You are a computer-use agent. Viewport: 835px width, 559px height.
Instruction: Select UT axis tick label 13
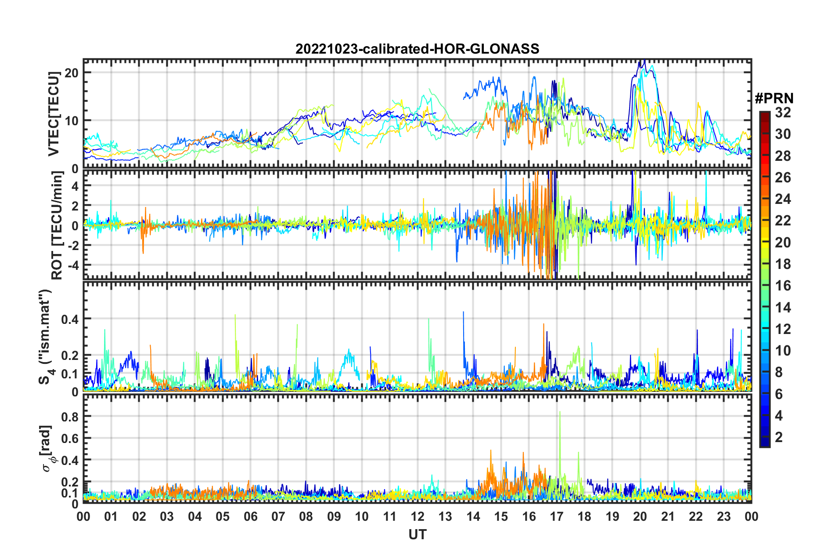[x=445, y=516]
